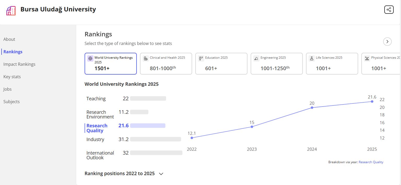Click the university building logo icon
Viewport: 401px width, 185px height.
[x=11, y=11]
